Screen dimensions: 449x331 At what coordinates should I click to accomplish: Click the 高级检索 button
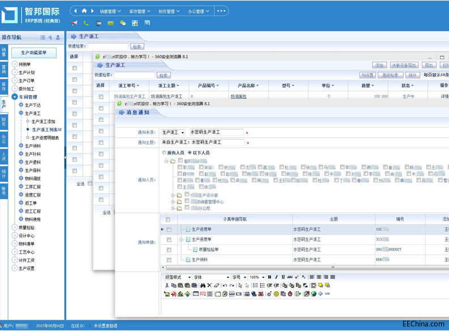click(390, 75)
